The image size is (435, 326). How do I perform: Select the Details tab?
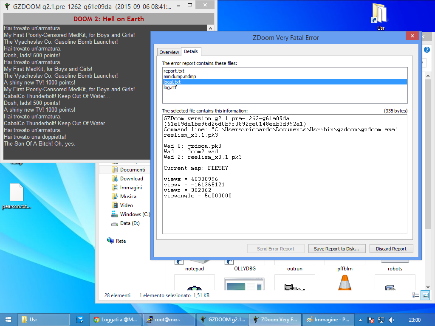[x=191, y=51]
